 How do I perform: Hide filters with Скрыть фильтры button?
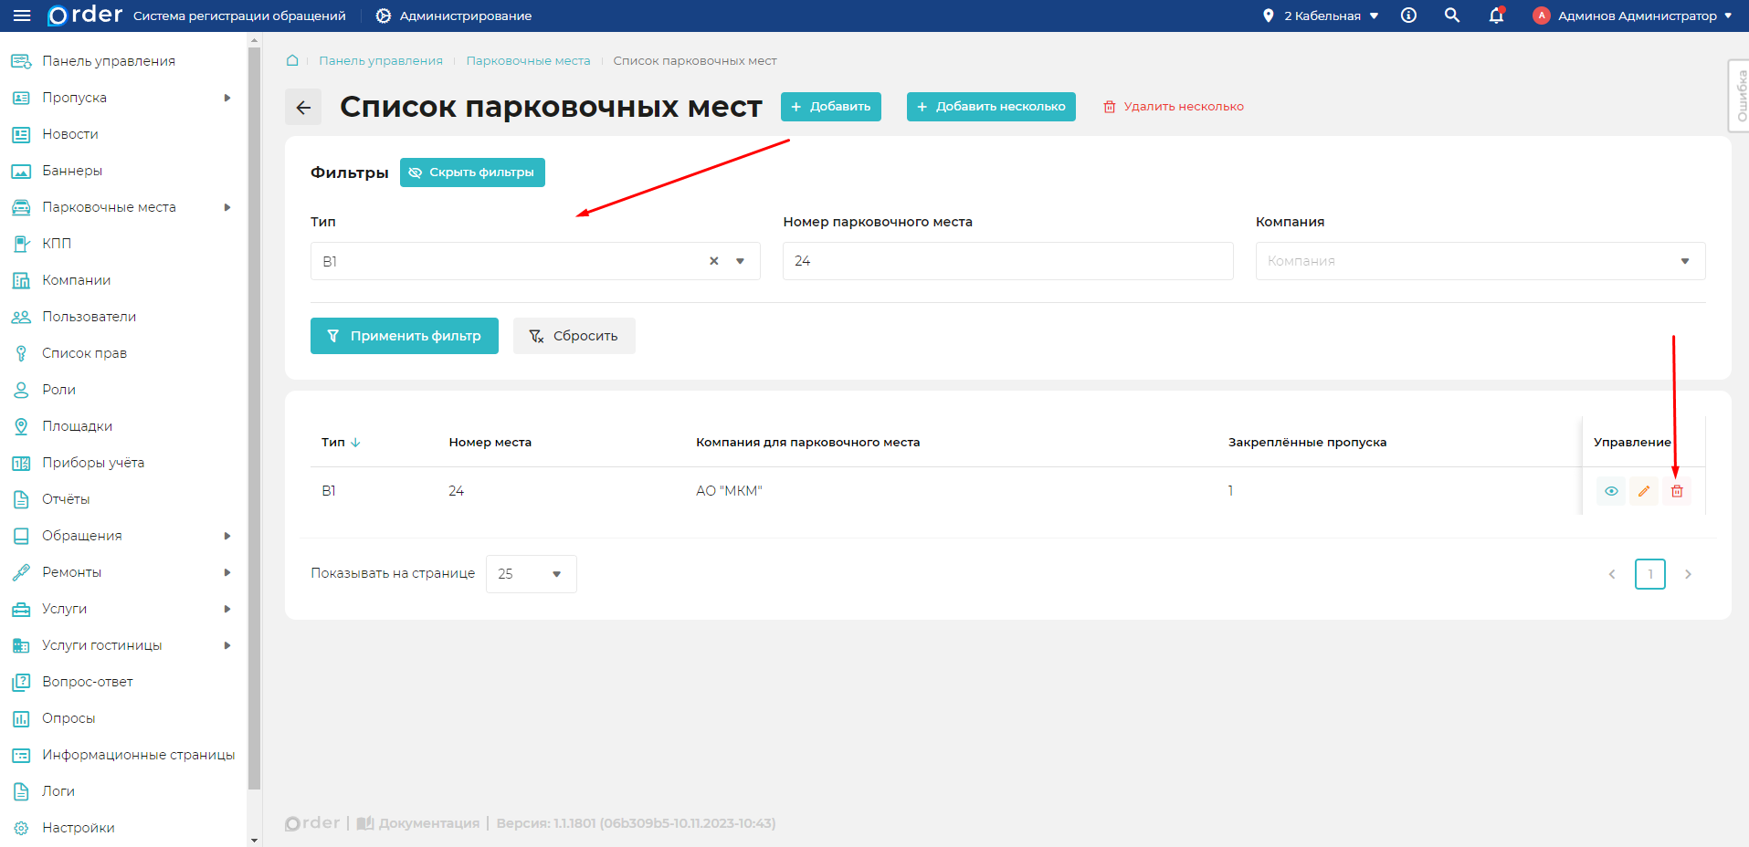click(x=472, y=173)
